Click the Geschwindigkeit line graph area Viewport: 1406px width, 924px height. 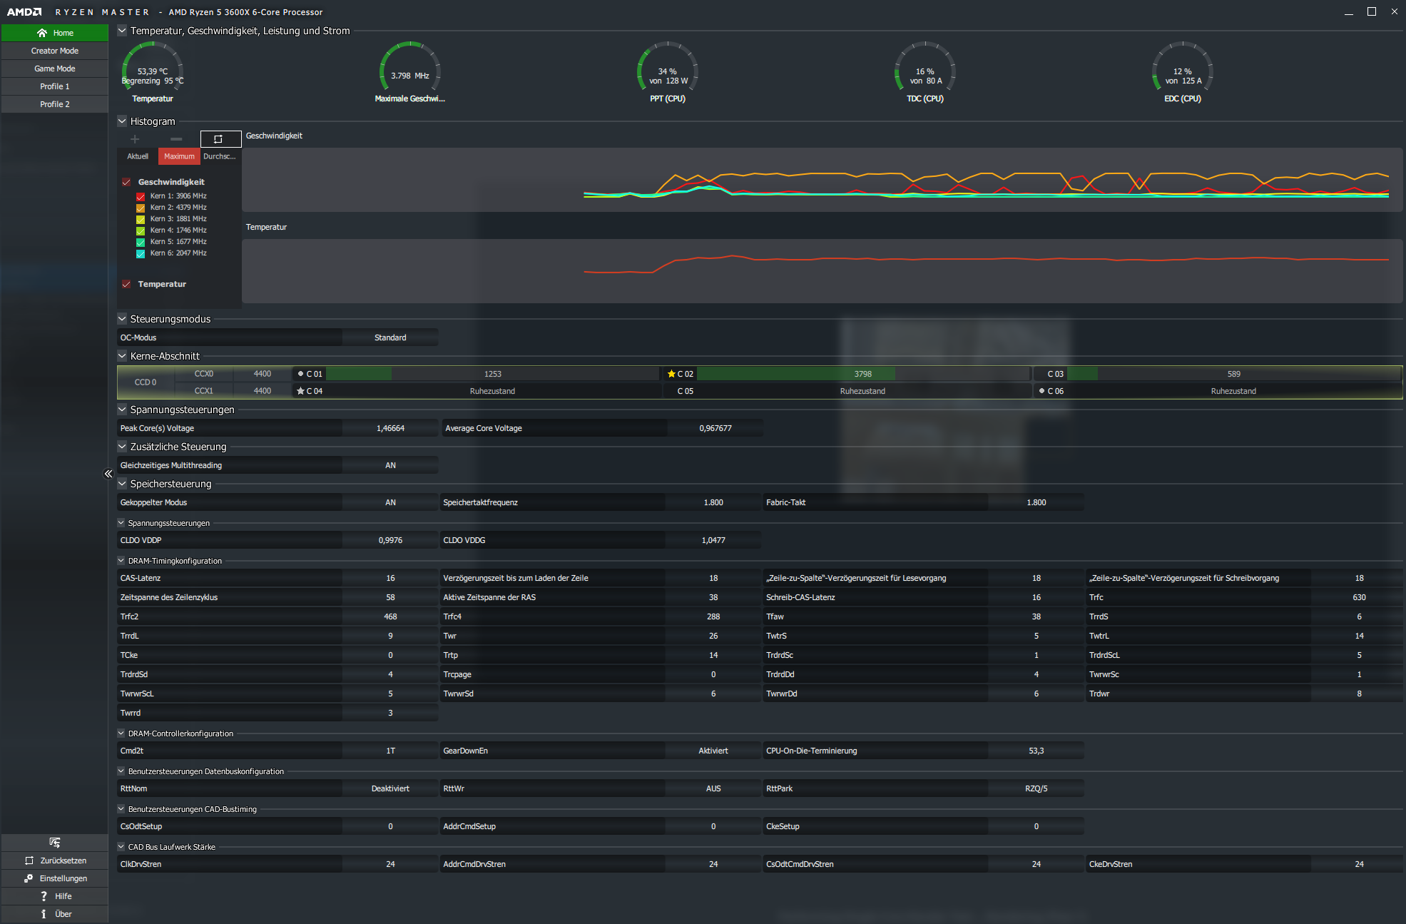[822, 180]
